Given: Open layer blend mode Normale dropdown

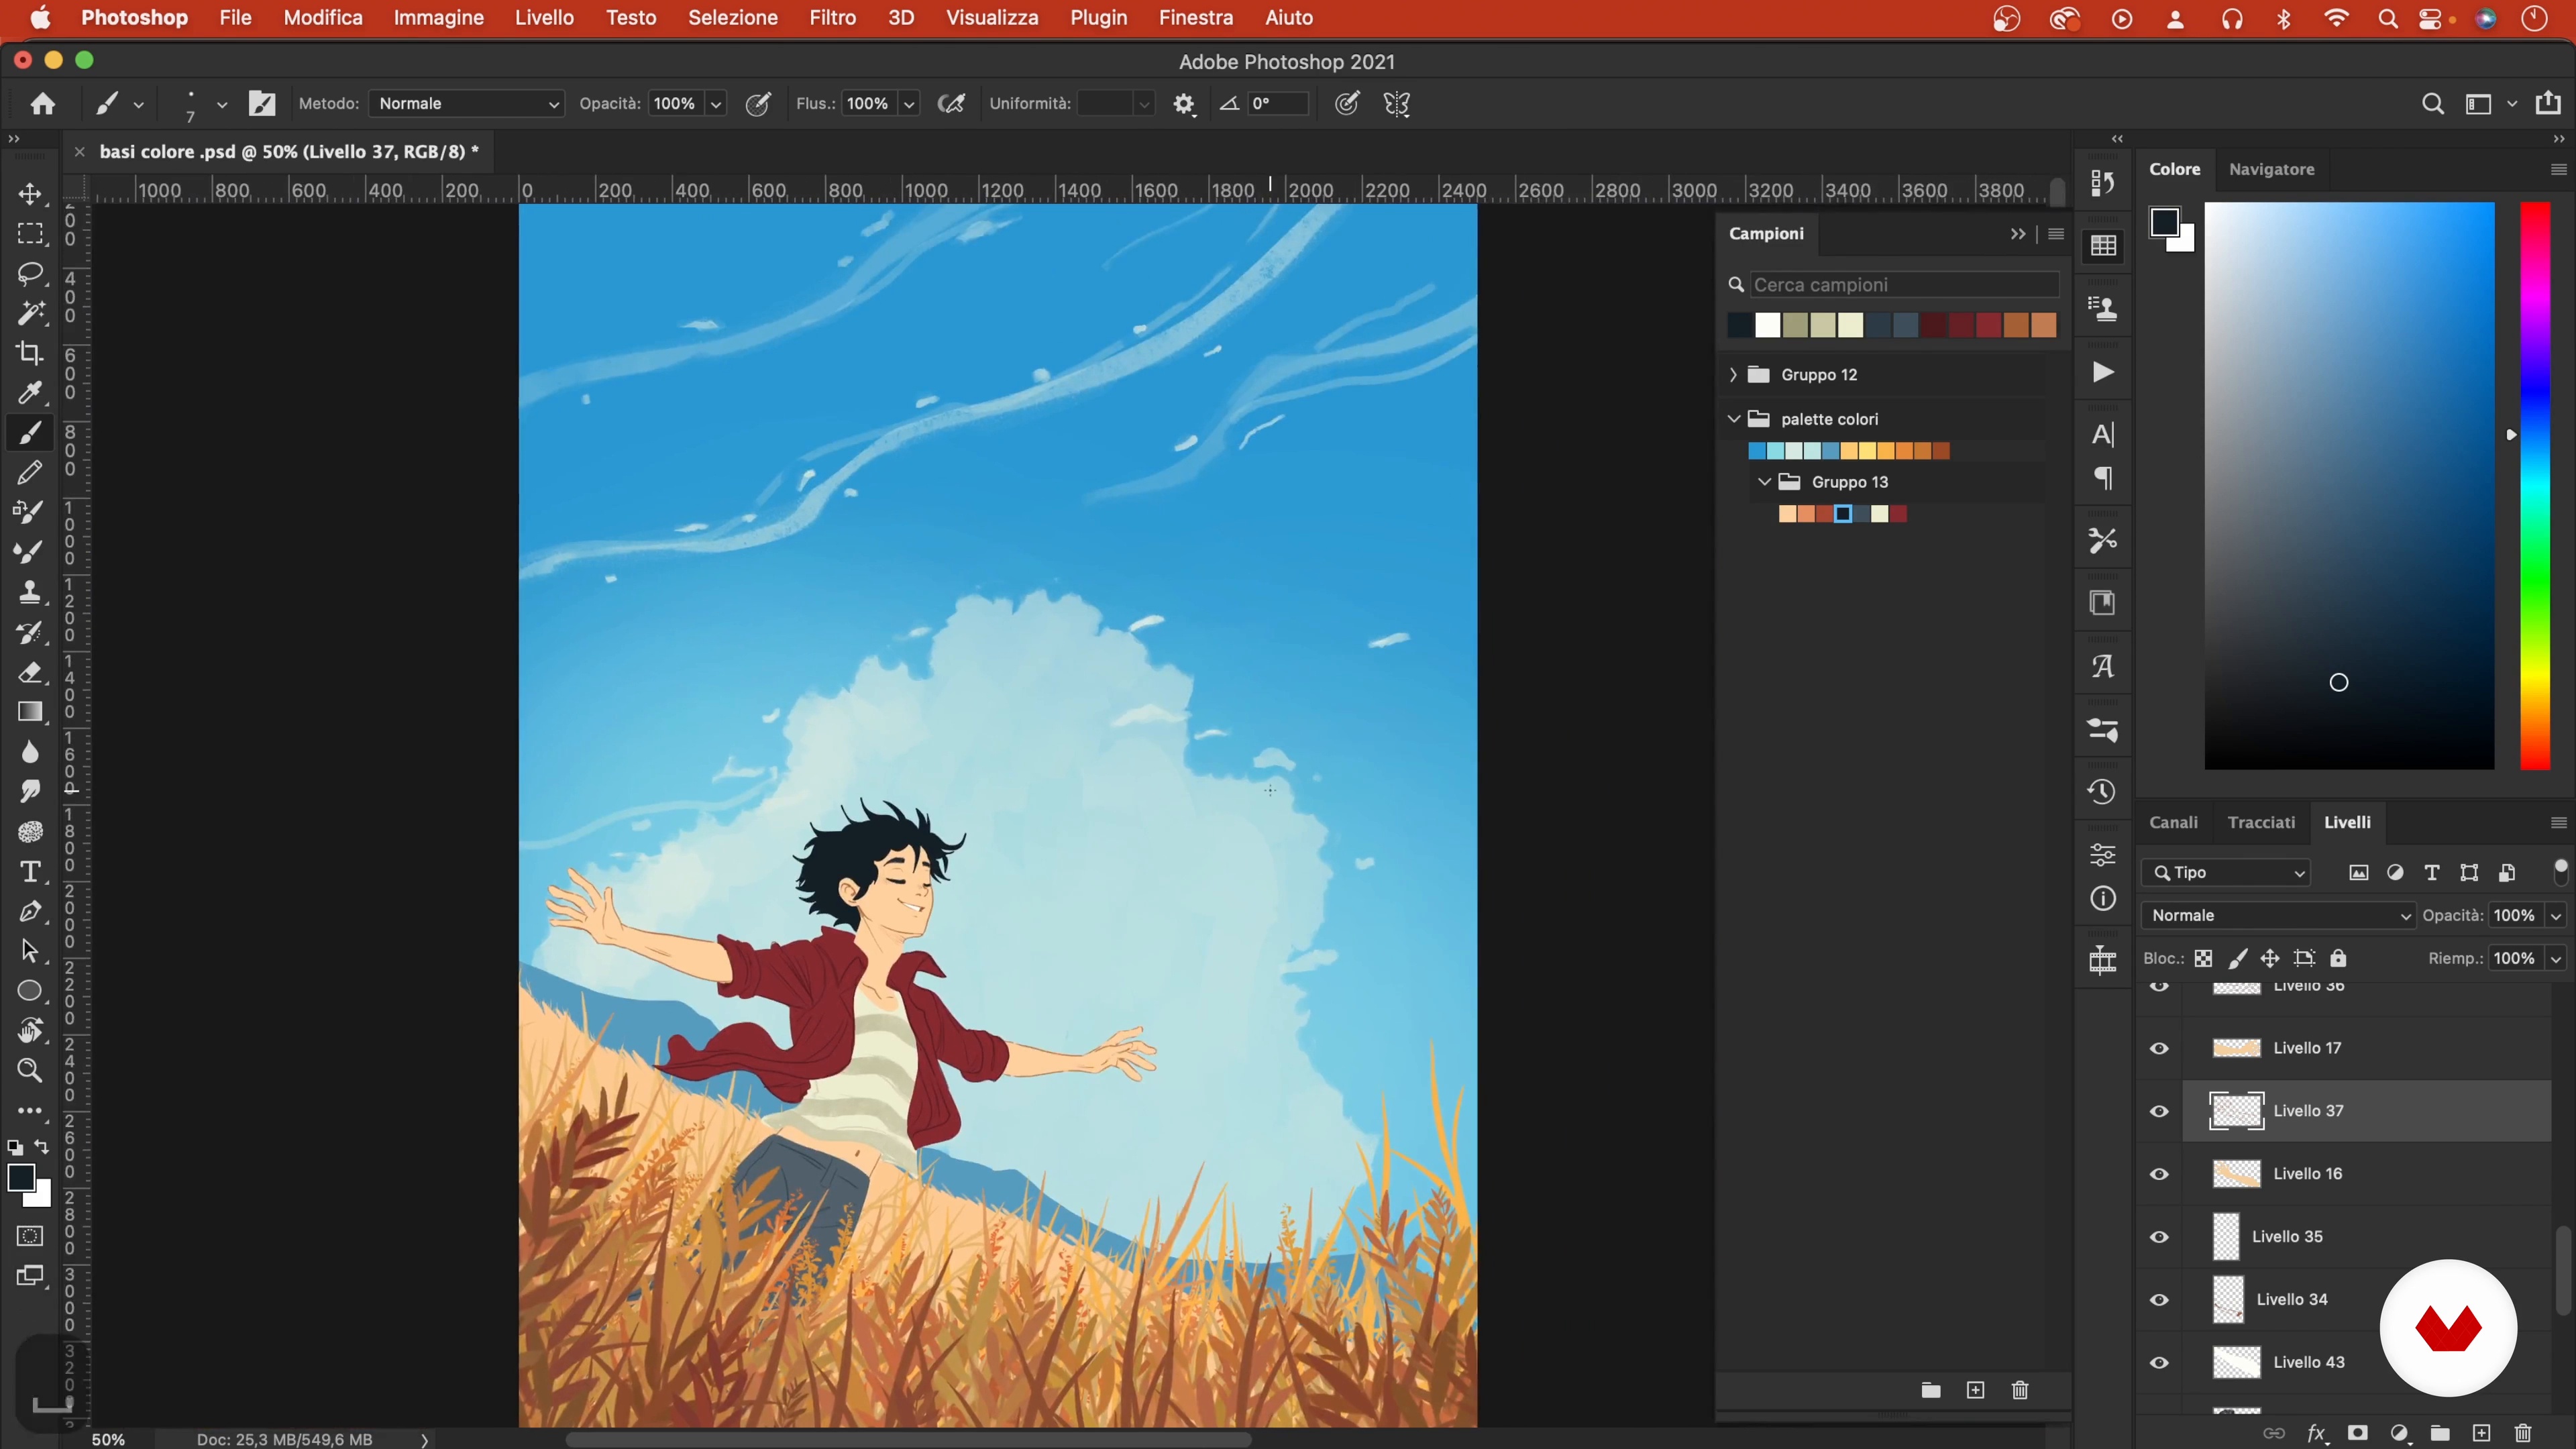Looking at the screenshot, I should [2279, 915].
